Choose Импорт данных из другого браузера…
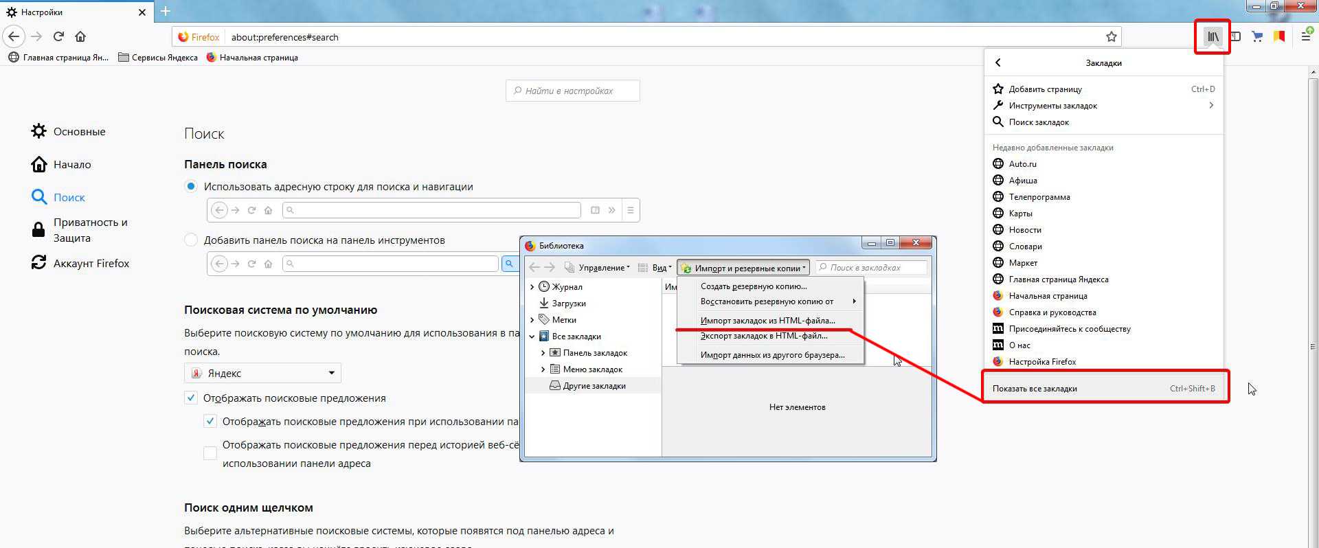Screen dimensions: 1319x548 point(770,355)
